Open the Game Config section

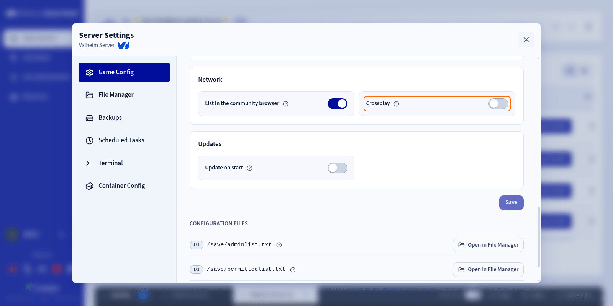[124, 72]
